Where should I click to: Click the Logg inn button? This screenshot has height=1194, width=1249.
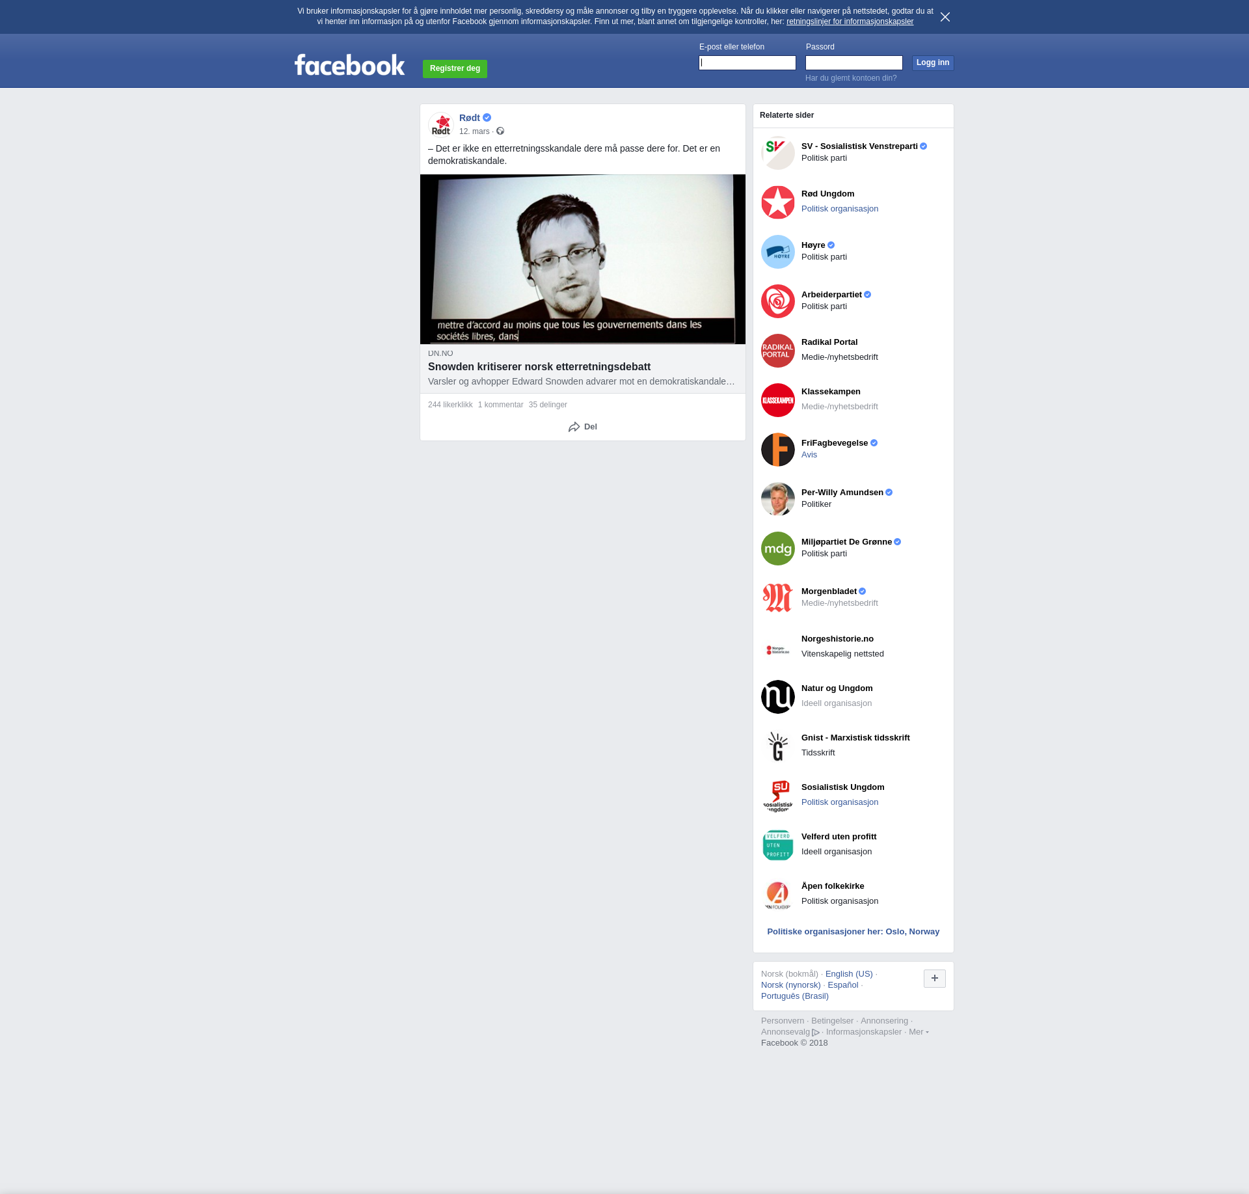coord(933,62)
